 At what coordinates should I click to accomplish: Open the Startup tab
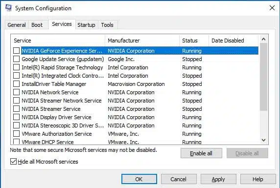pyautogui.click(x=86, y=25)
